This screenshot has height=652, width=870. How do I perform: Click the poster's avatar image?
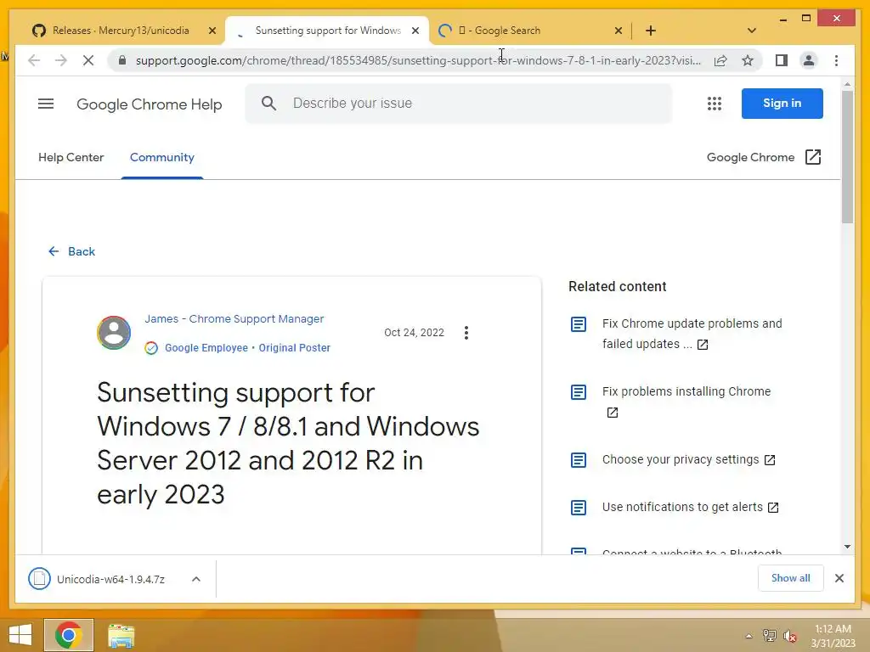click(x=114, y=333)
